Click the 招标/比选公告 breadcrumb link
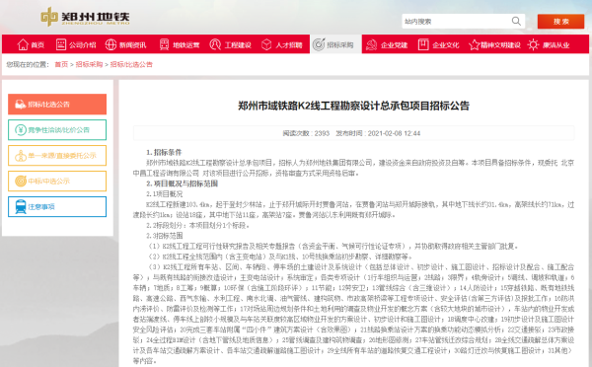The width and height of the screenshot is (592, 367). 131,64
